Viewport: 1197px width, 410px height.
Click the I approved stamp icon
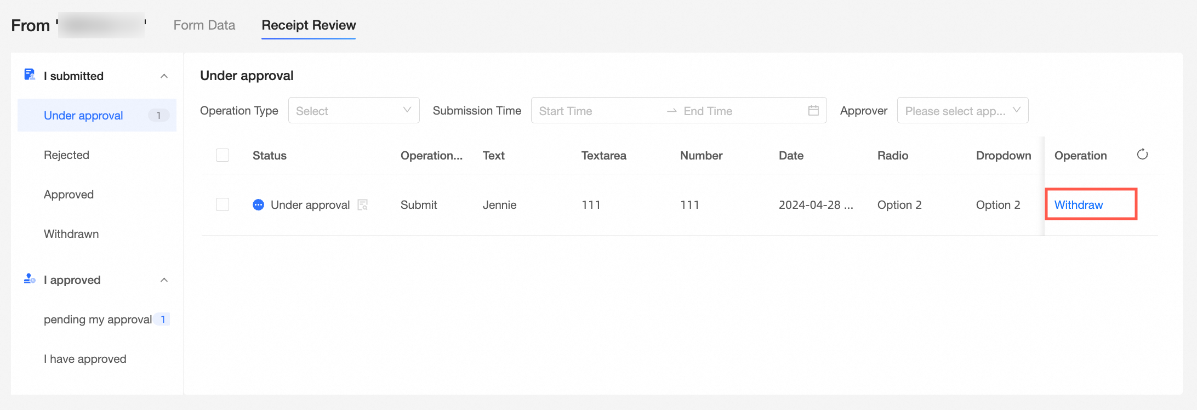[x=30, y=279]
